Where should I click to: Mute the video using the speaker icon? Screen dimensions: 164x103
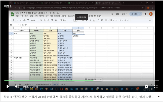[x=17, y=86]
